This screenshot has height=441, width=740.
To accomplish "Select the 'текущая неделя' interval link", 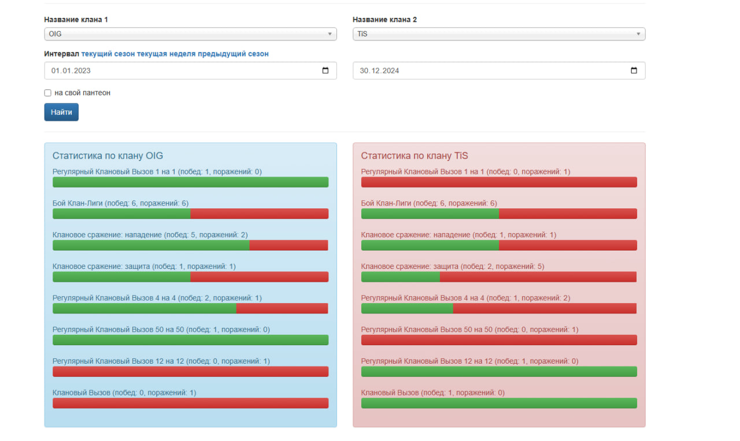I will (166, 54).
